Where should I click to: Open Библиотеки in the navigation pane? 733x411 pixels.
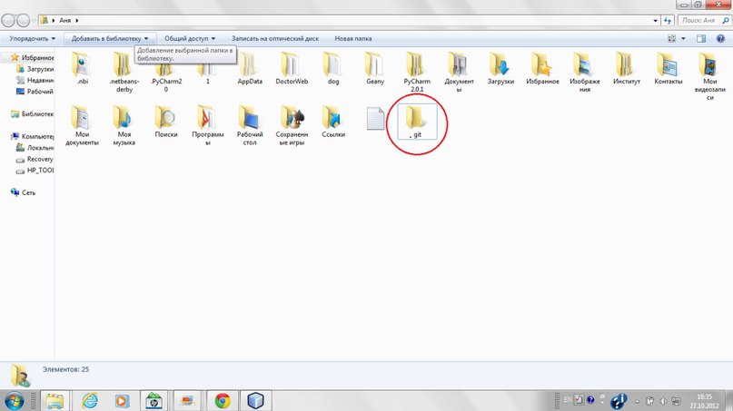(32, 114)
